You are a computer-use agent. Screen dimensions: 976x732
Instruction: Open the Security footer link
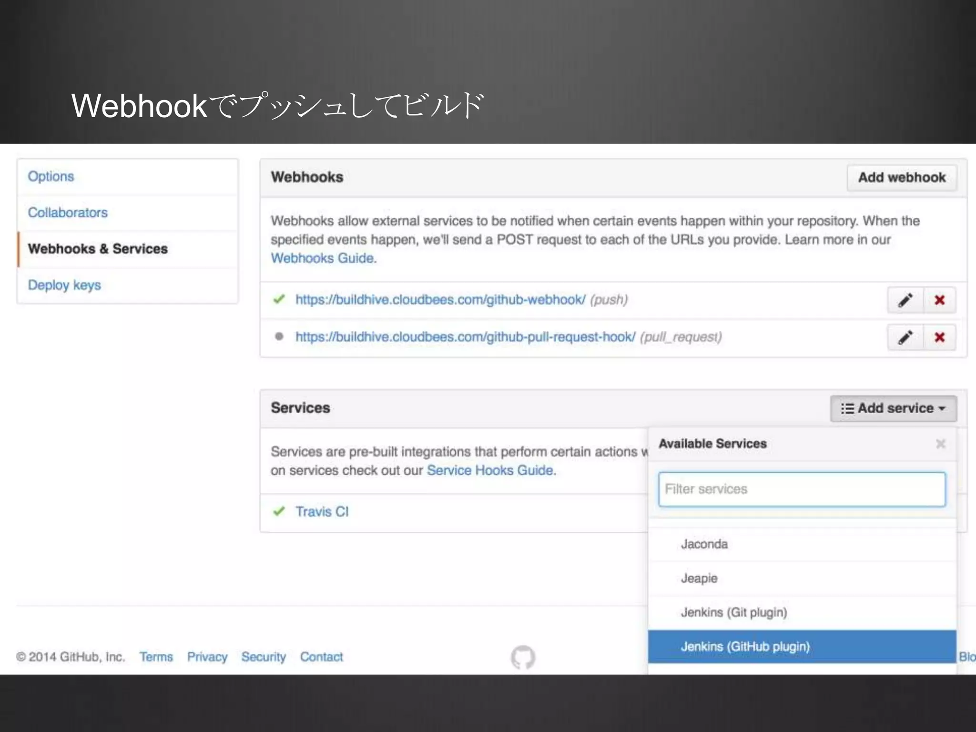pos(264,657)
